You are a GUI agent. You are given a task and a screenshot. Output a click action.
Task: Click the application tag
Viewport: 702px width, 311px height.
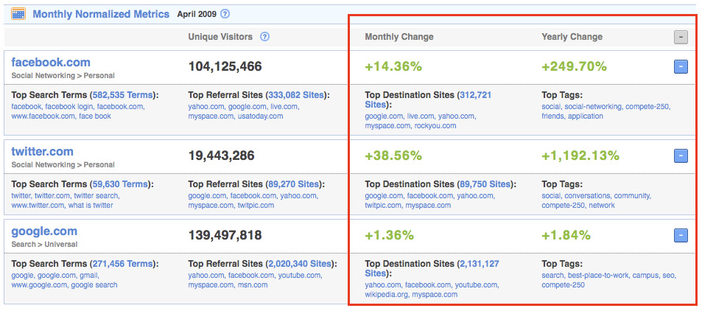pyautogui.click(x=586, y=116)
